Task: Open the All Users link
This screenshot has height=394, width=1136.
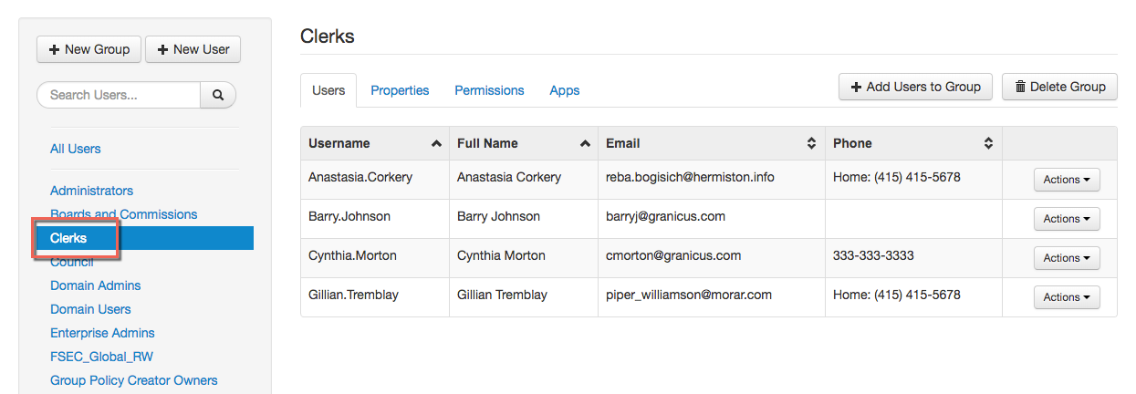Action: (76, 149)
